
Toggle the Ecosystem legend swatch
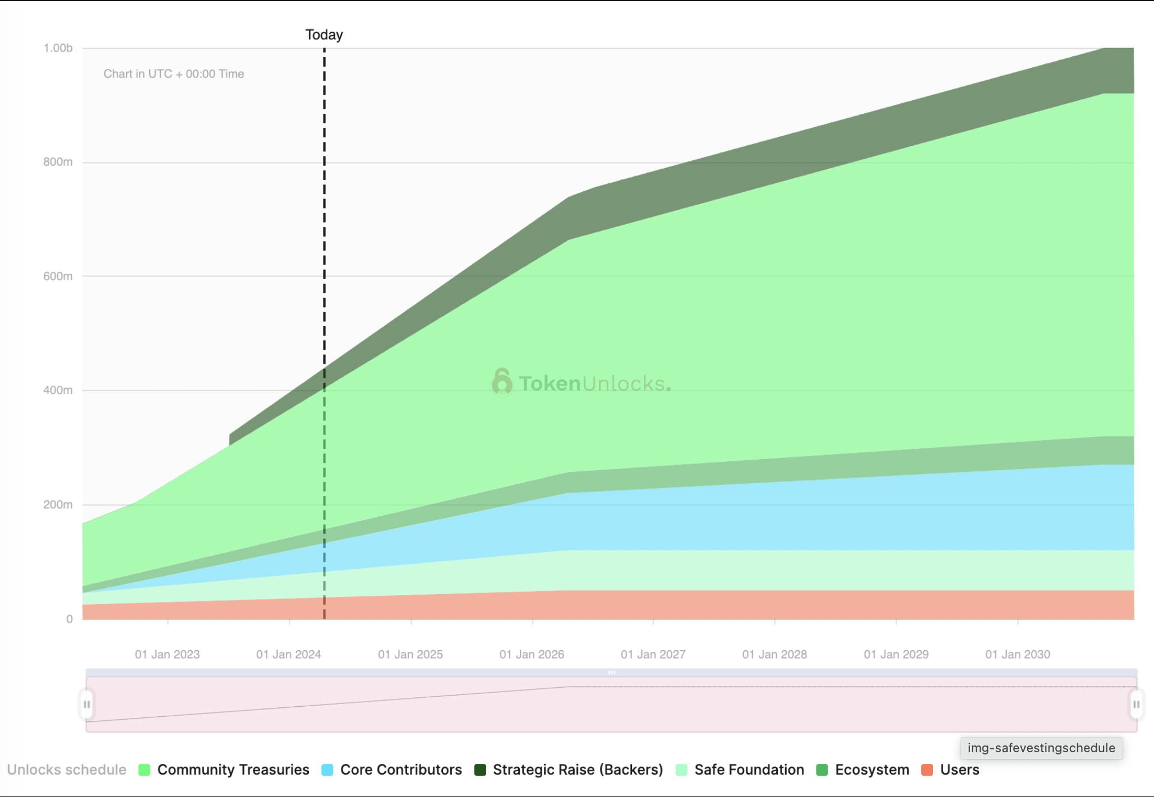822,770
